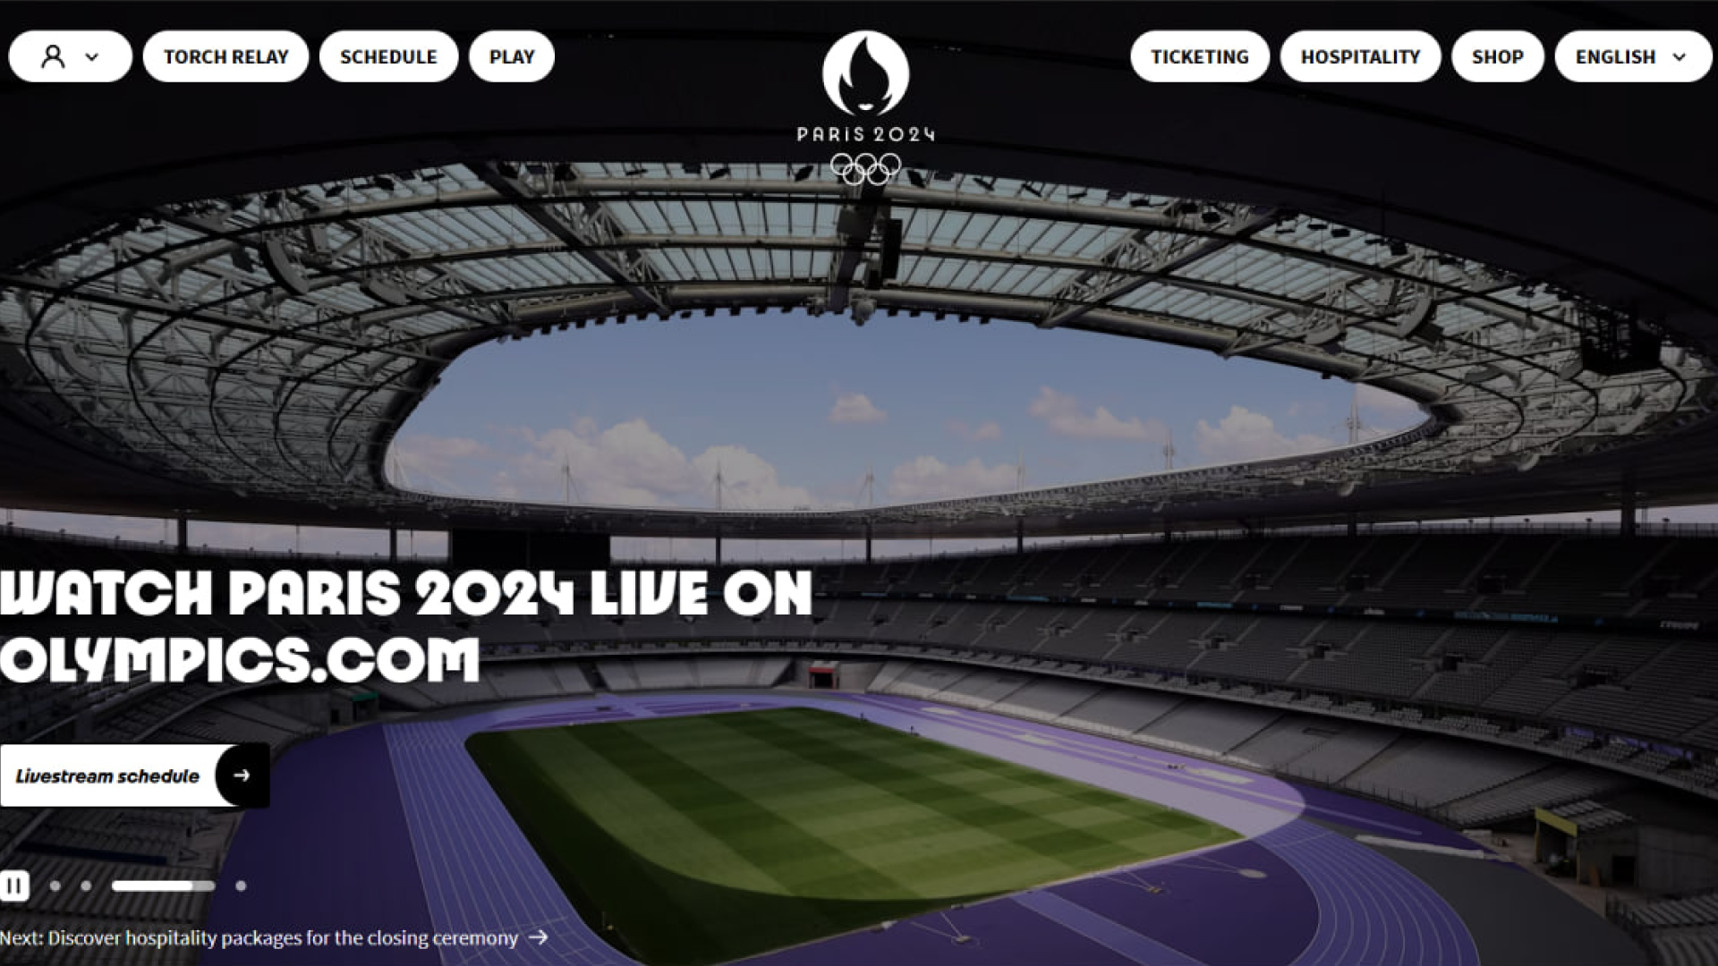The height and width of the screenshot is (966, 1718).
Task: Open the Schedule menu item
Action: click(x=388, y=57)
